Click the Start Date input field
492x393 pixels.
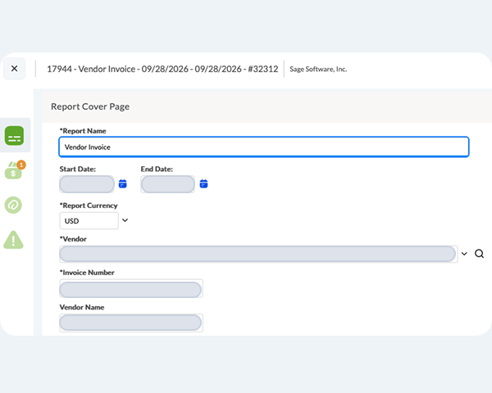pyautogui.click(x=87, y=184)
